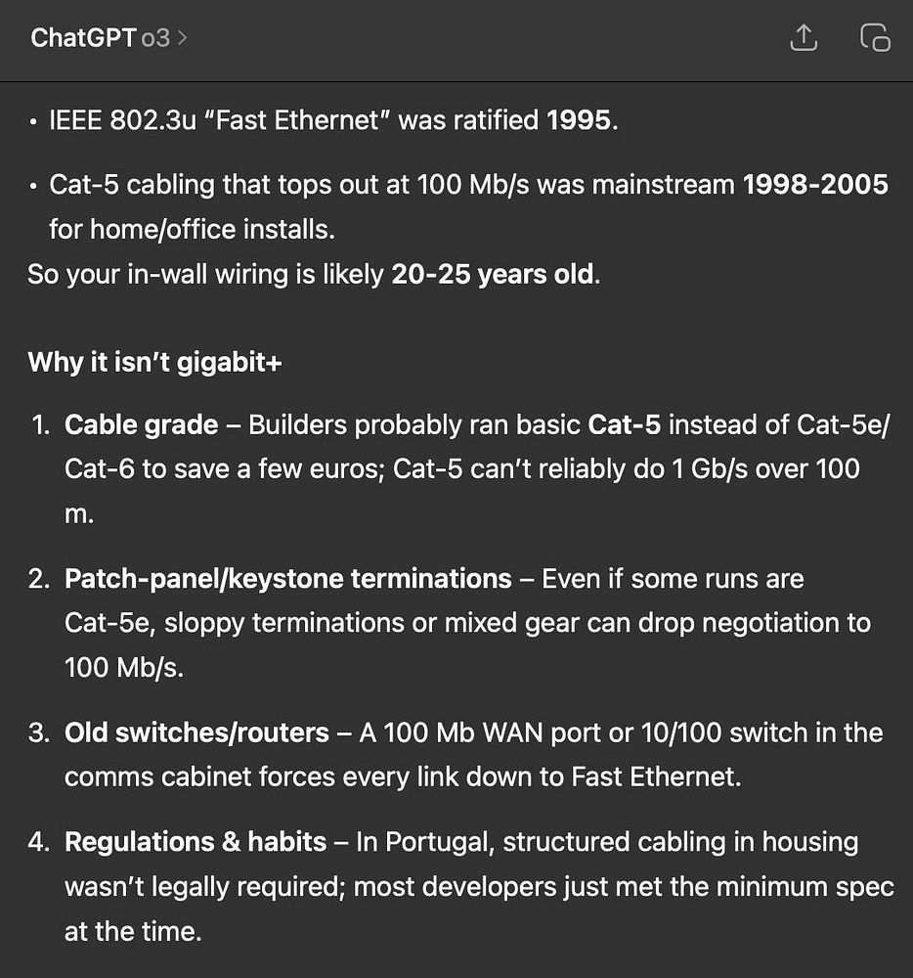Viewport: 913px width, 978px height.
Task: Click the bold '1998-2005' date range
Action: coord(815,185)
